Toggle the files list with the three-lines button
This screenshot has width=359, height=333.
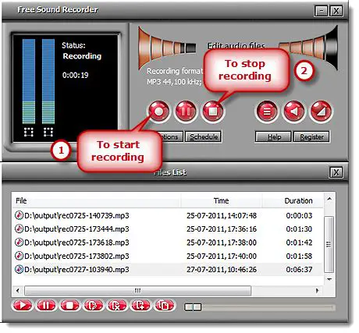click(x=266, y=112)
